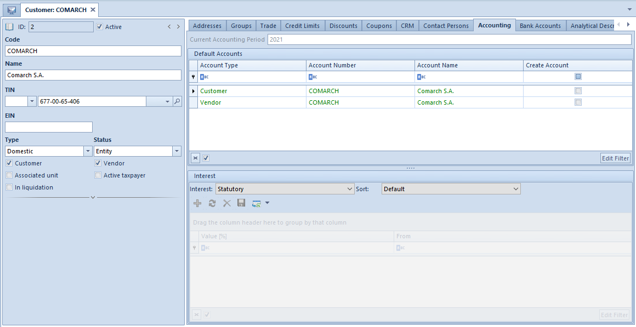Screen dimensions: 636x327
Task: Sort by Account Number column header
Action: (x=360, y=65)
